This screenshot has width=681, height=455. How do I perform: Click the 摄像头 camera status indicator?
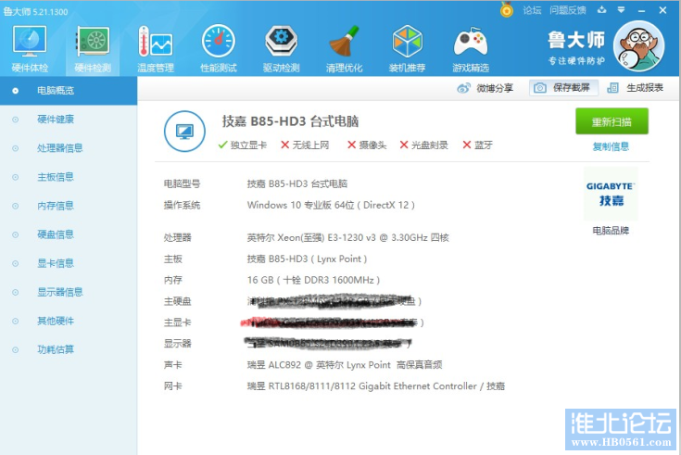[x=367, y=145]
